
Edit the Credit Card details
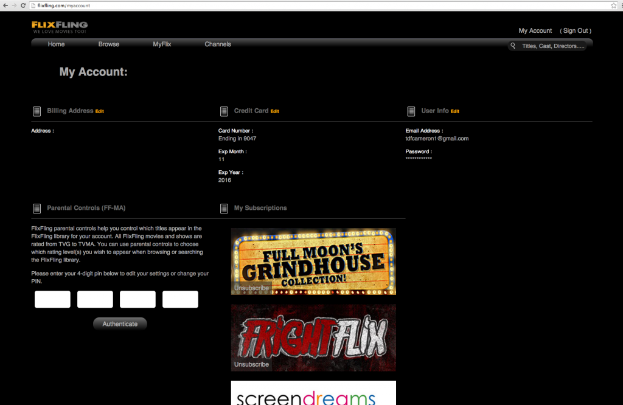tap(274, 111)
